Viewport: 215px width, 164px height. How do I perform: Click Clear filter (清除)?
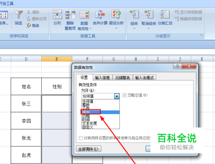tap(33, 12)
